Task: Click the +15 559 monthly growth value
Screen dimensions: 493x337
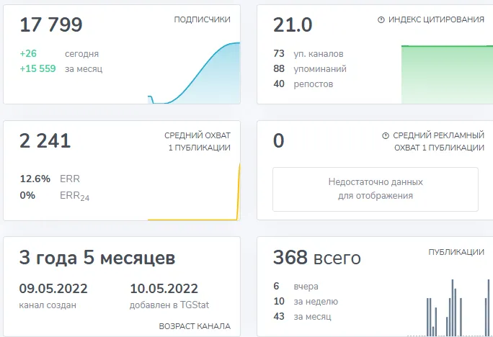Action: 37,68
